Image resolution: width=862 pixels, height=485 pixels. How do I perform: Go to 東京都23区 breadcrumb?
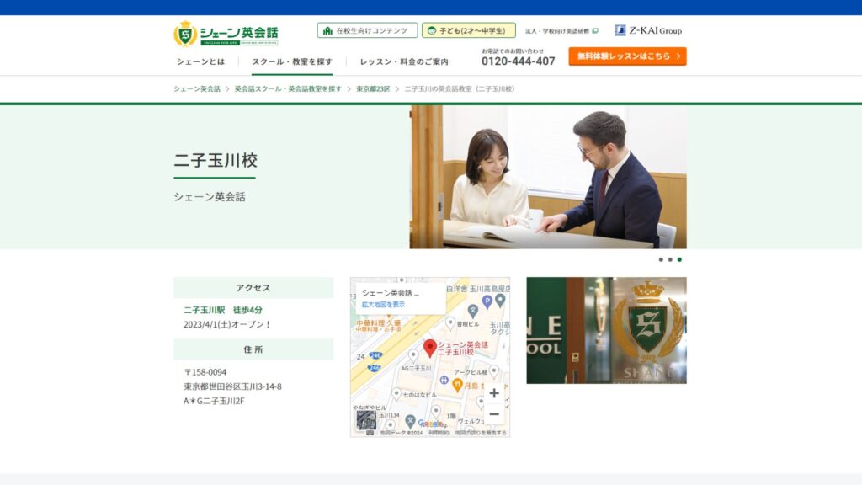coord(373,88)
